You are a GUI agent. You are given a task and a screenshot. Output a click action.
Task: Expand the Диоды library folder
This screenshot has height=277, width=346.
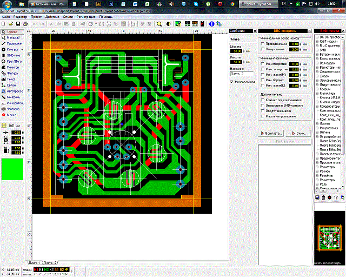point(316,76)
